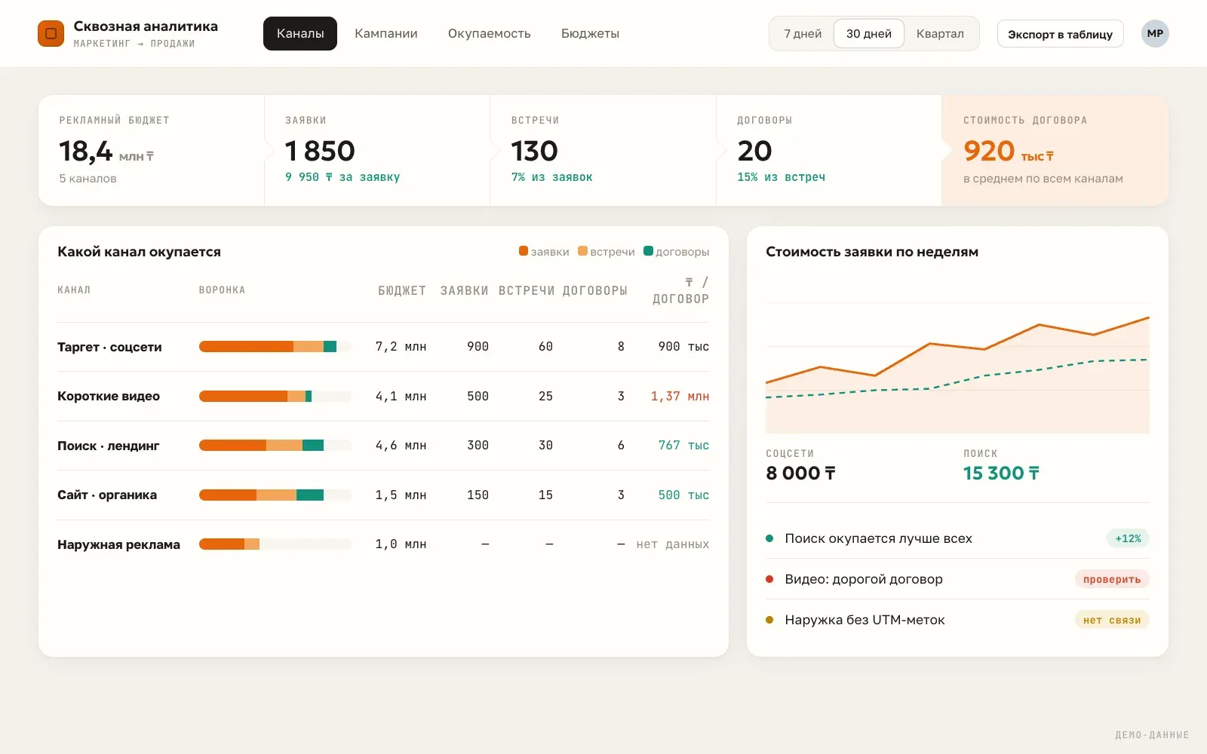Go to the Окупаемость tab
The height and width of the screenshot is (754, 1207).
pos(489,33)
